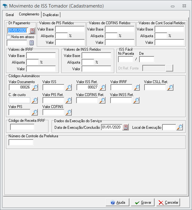This screenshot has height=210, width=192.
Task: Click COFINS Retidos Alíquota field
Action: tap(111, 36)
